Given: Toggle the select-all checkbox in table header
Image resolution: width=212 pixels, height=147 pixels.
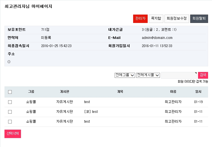Looking at the screenshot, I should (10, 92).
